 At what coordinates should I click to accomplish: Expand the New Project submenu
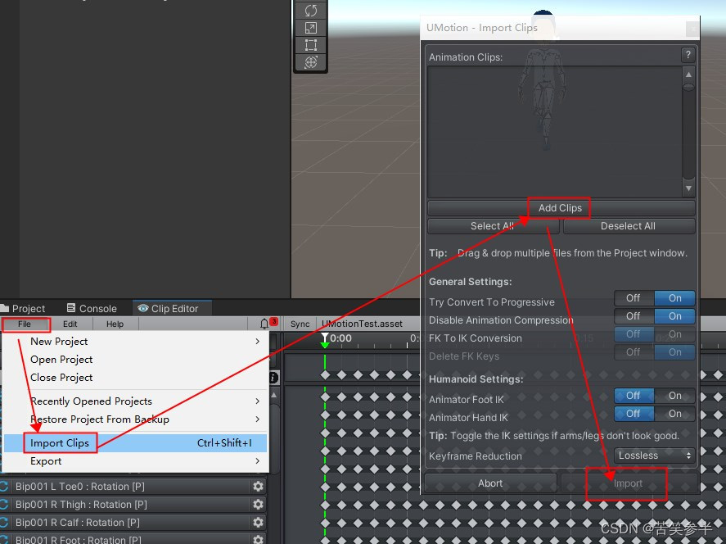coord(58,341)
